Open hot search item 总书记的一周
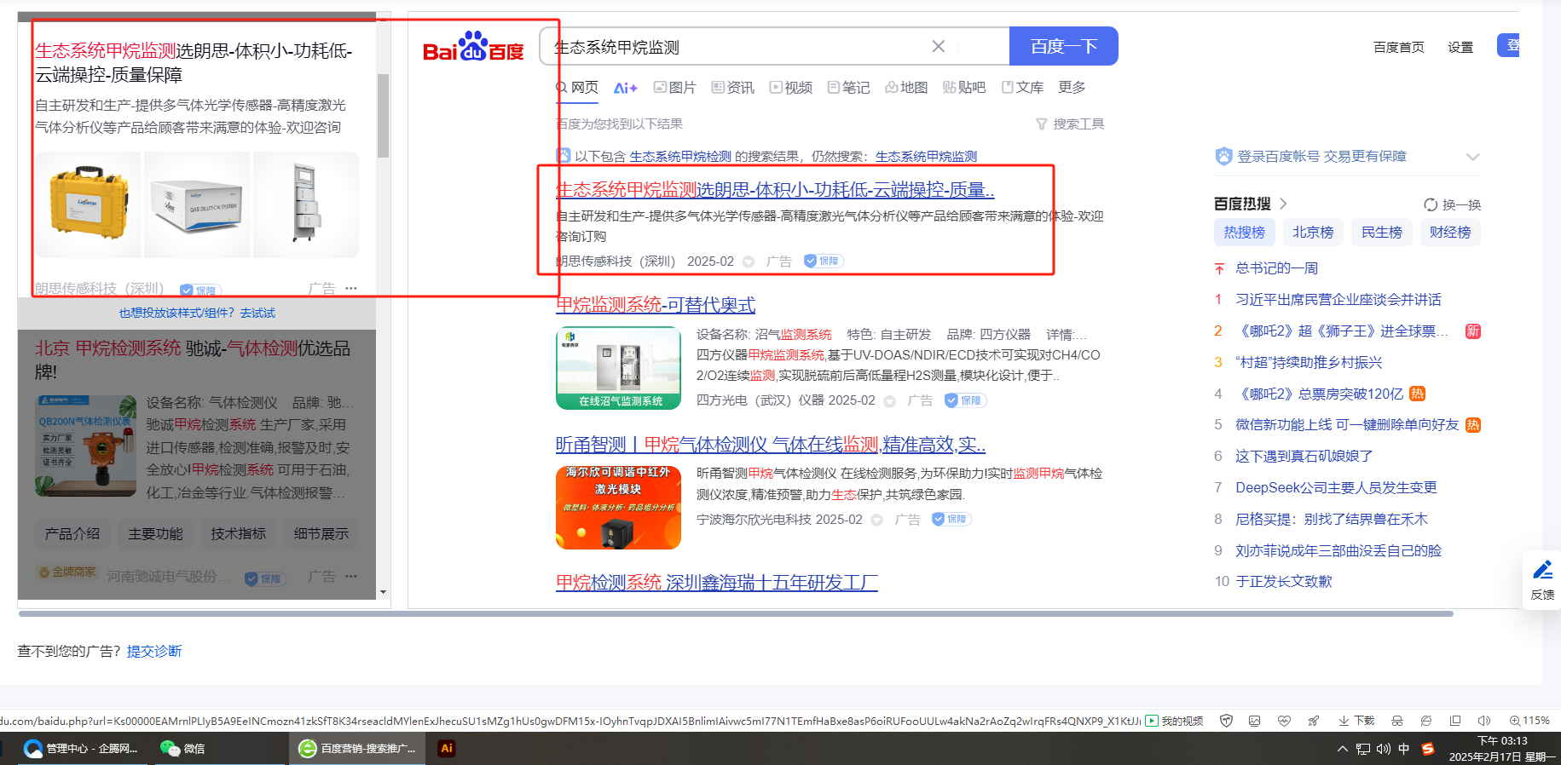Screen dimensions: 1561x765 [x=1276, y=268]
